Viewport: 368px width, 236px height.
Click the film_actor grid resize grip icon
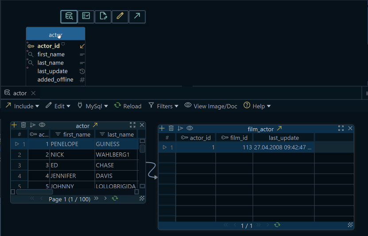(x=350, y=225)
